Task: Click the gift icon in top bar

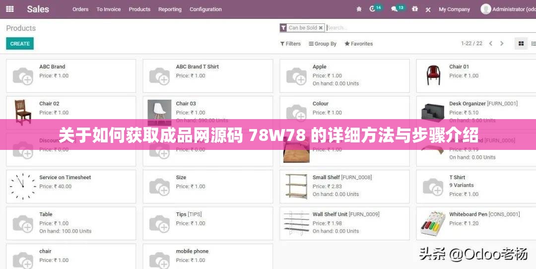Action: click(414, 9)
